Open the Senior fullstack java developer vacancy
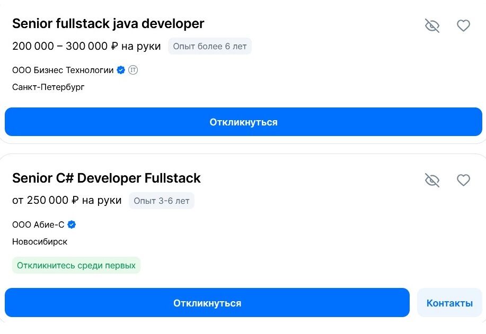 108,24
